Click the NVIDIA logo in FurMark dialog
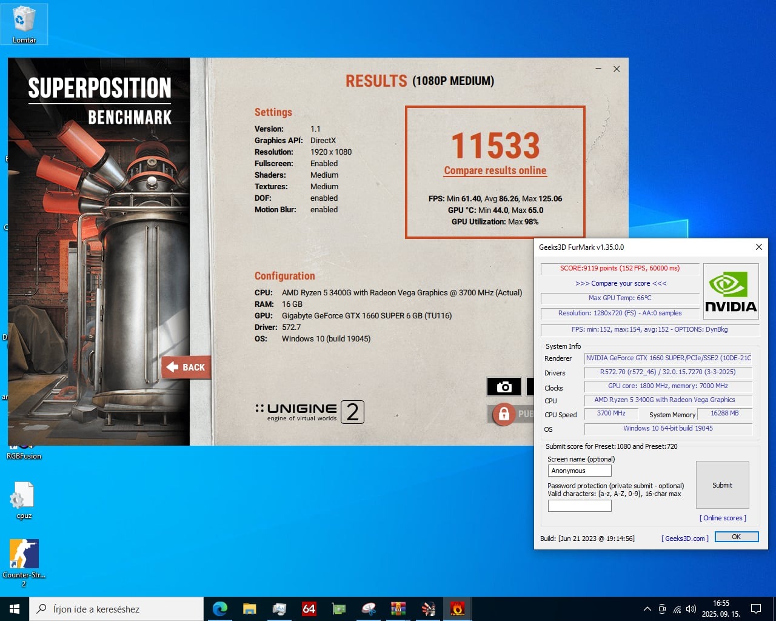Viewport: 776px width, 621px height. [x=731, y=291]
